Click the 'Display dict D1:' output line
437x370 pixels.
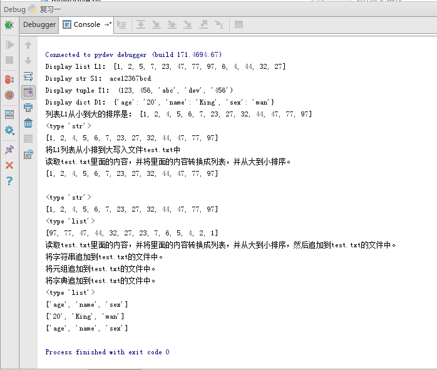(160, 102)
